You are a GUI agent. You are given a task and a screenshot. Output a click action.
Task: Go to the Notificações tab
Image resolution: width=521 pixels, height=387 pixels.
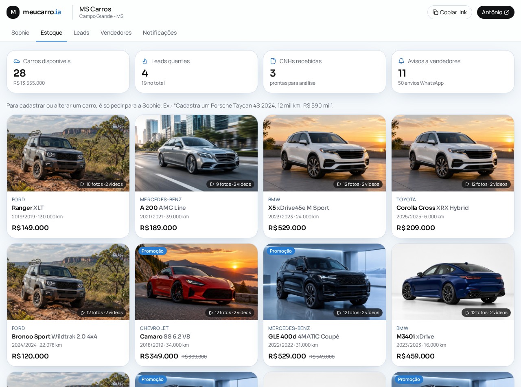click(160, 33)
